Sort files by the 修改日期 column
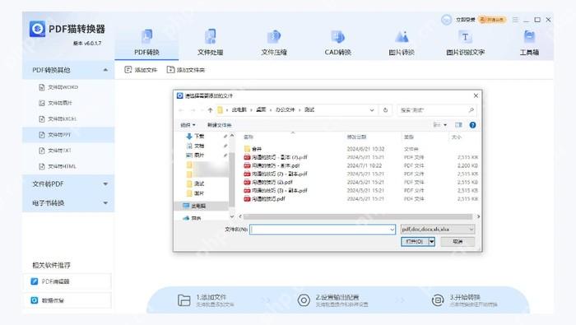 coord(356,137)
